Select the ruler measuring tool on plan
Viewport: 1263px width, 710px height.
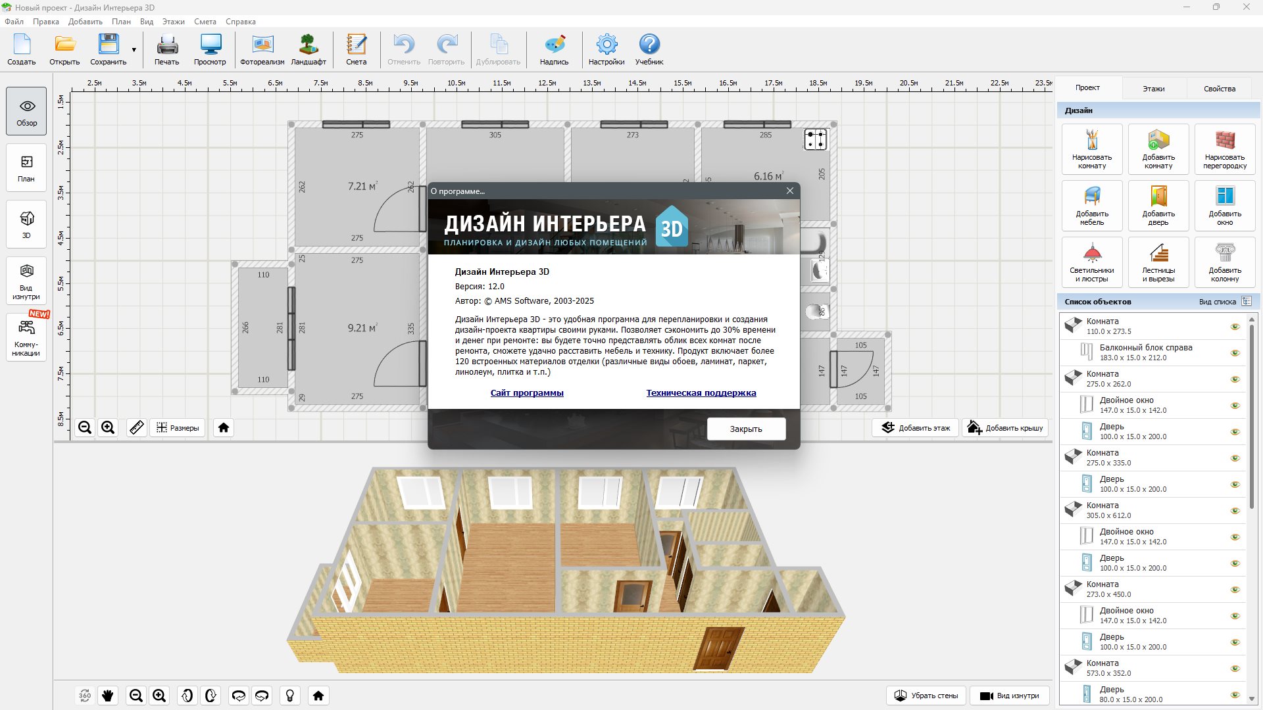(x=136, y=428)
